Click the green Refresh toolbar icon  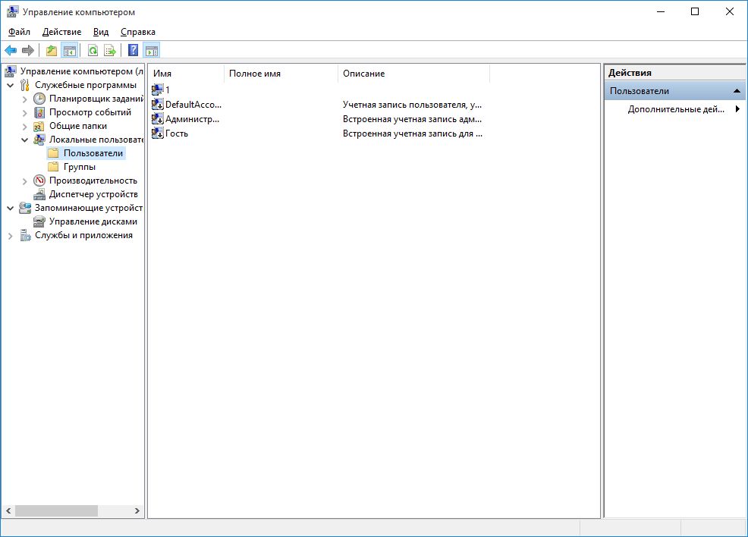tap(93, 51)
